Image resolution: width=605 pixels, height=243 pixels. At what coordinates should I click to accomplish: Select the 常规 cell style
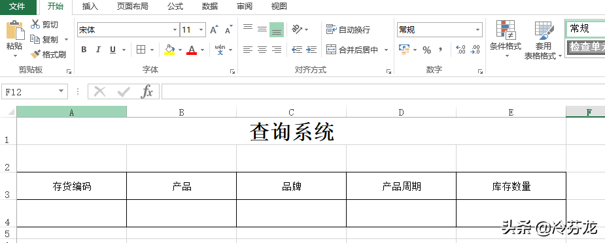click(585, 29)
